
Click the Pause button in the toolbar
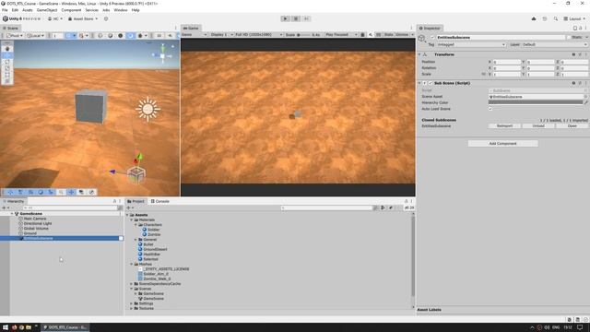point(296,18)
